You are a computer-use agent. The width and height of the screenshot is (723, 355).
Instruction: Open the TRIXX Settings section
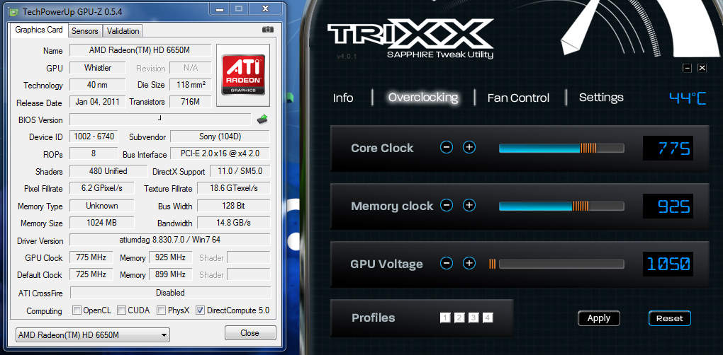(601, 98)
